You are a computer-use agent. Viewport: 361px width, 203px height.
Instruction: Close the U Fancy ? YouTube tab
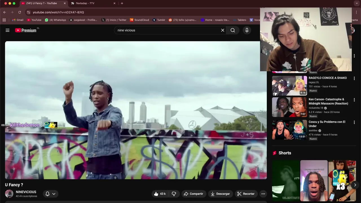pyautogui.click(x=65, y=3)
